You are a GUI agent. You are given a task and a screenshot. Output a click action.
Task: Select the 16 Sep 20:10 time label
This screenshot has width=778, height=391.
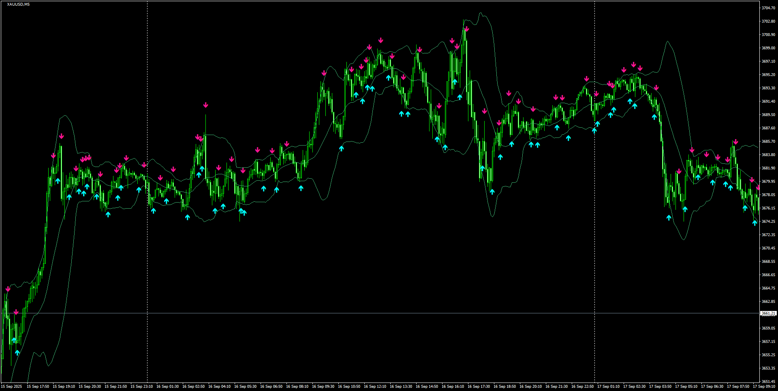point(530,387)
